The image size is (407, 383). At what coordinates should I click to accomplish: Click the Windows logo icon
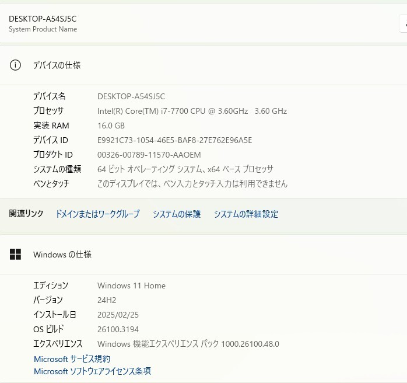(15, 254)
